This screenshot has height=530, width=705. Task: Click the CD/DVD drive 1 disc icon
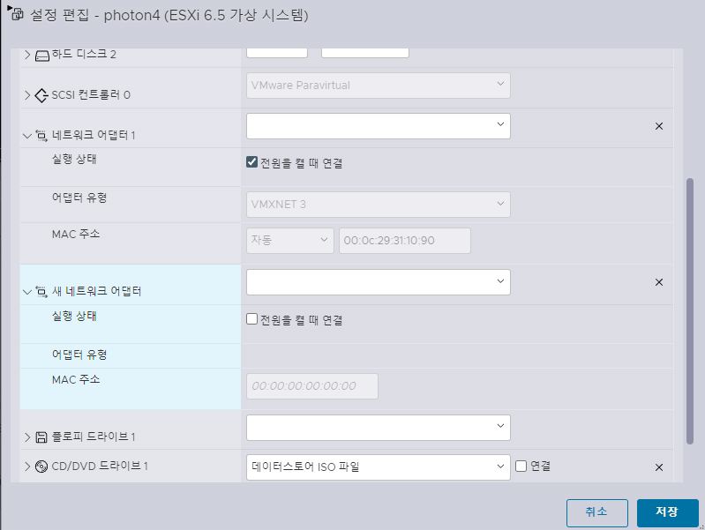click(x=41, y=467)
